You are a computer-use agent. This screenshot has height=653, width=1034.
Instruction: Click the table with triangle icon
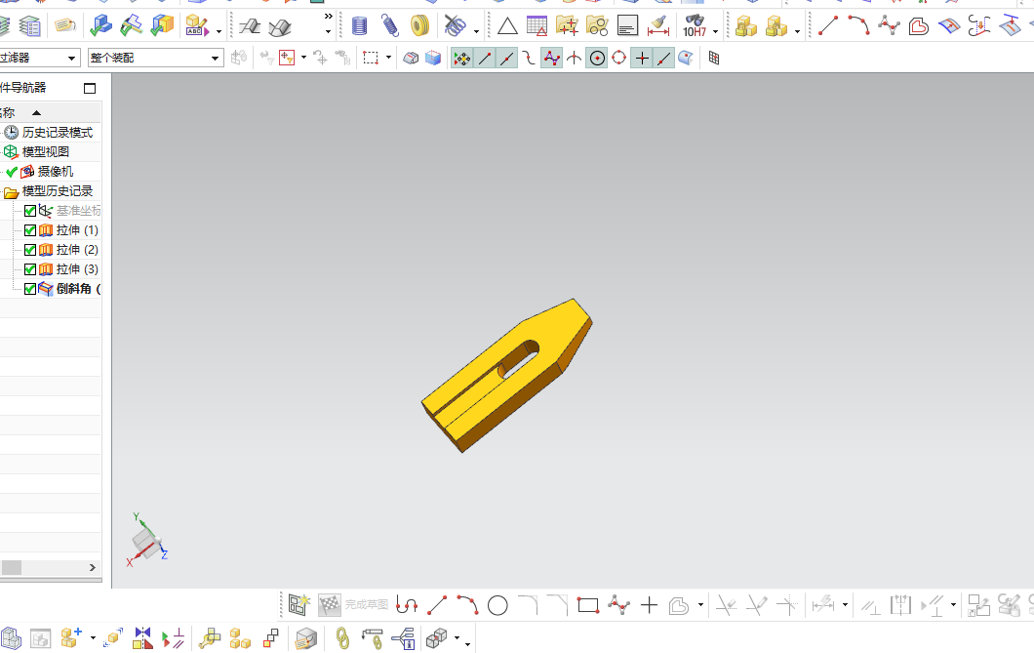(x=537, y=26)
